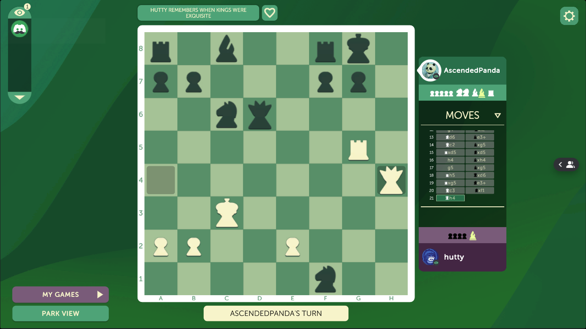Jump to move 16 black xh4
586x329 pixels.
(480, 160)
